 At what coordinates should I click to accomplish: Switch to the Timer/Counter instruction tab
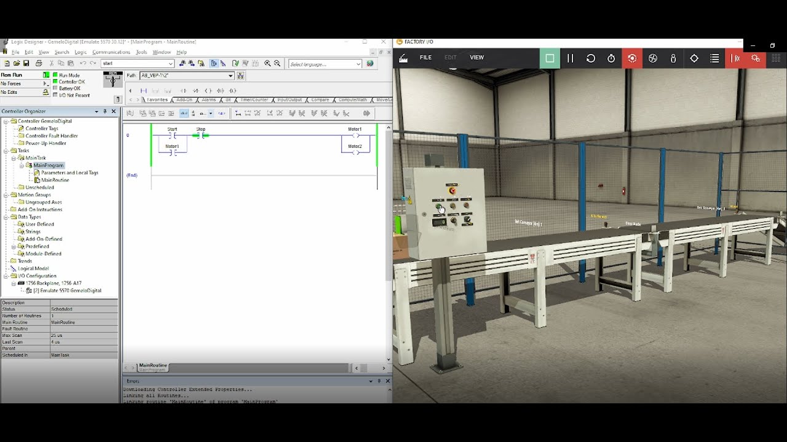(254, 99)
